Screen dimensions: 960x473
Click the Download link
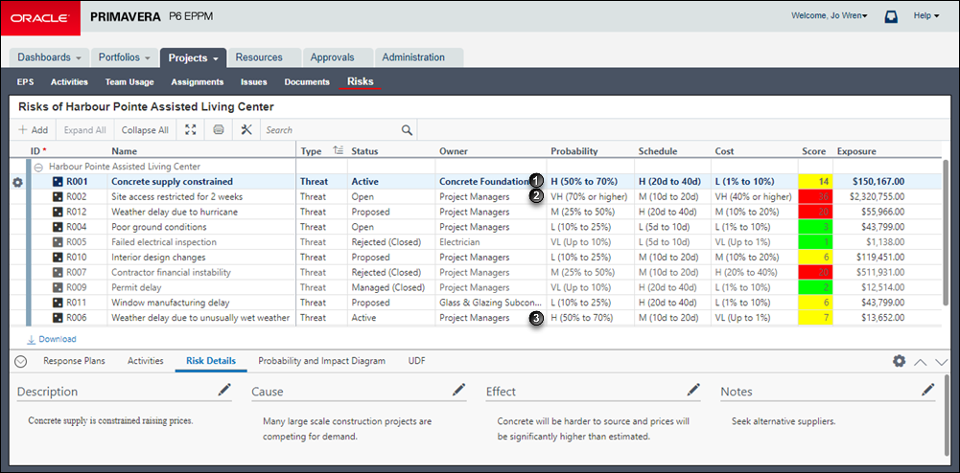(52, 339)
